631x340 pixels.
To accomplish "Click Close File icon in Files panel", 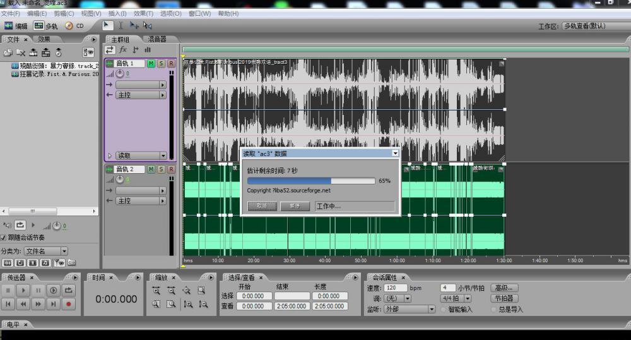I will coord(21,52).
